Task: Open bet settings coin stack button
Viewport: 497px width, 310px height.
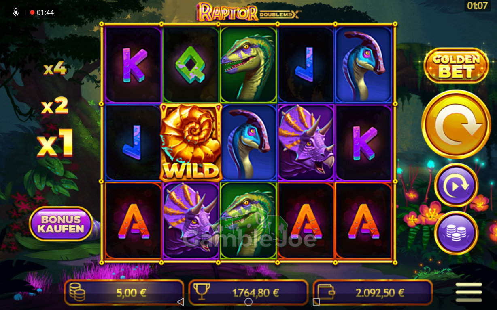Action: click(x=456, y=233)
